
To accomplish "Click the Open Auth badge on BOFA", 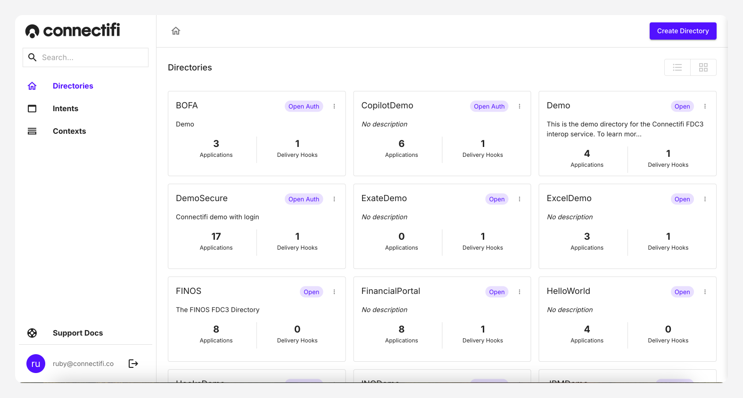I will [304, 106].
